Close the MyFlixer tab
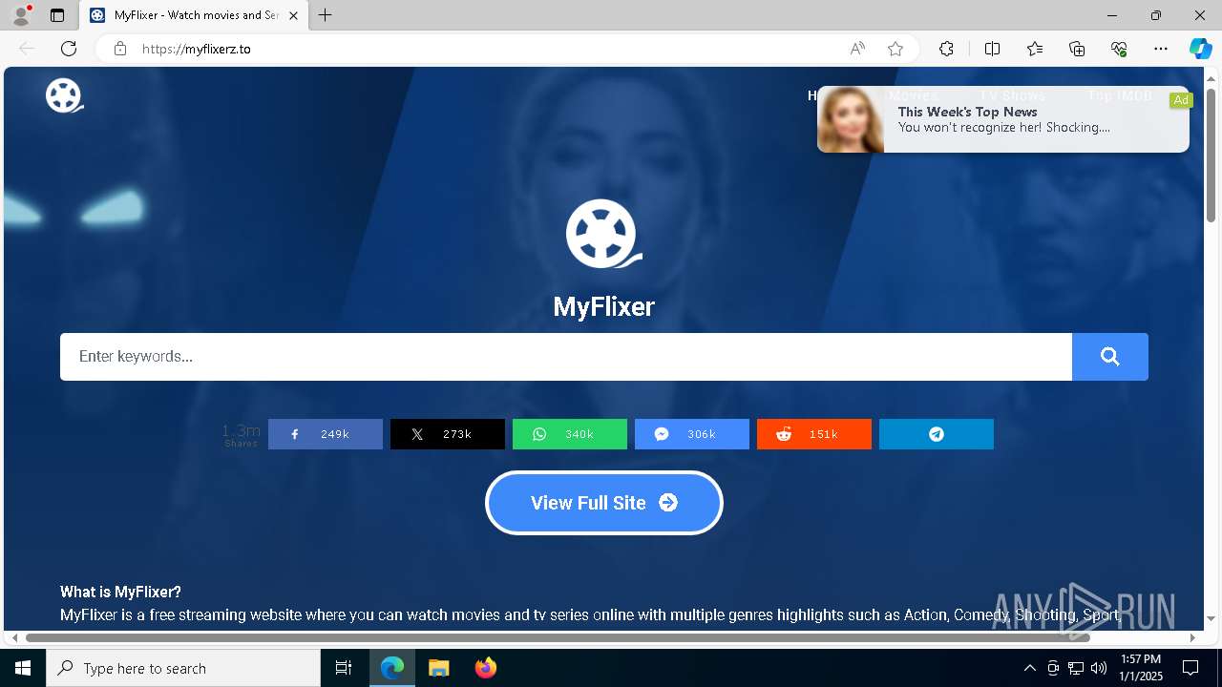Screen dimensions: 1222x687 click(293, 15)
